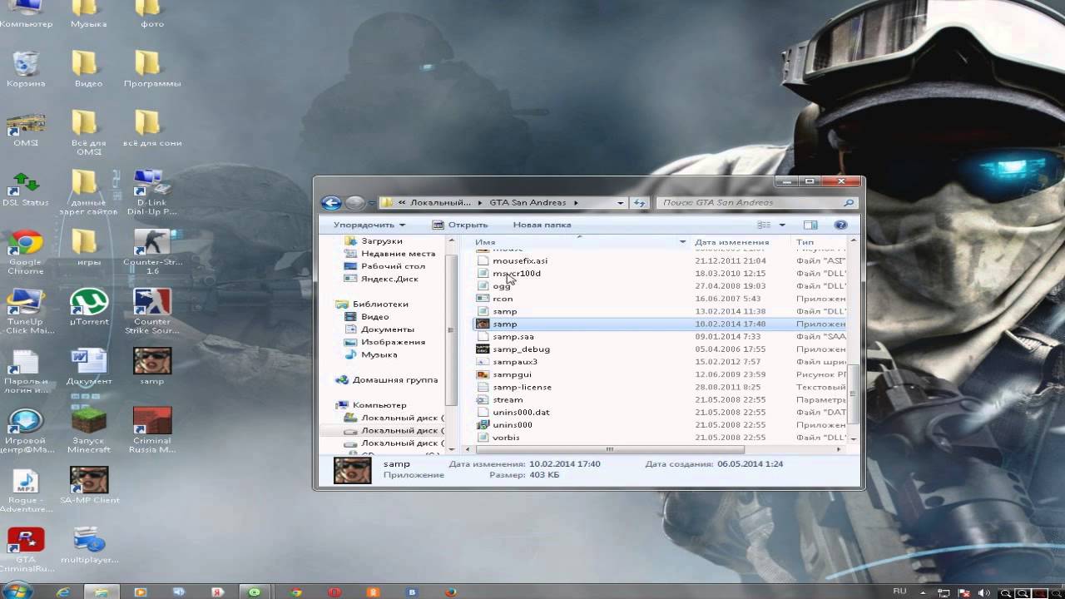Select the SA-MP Client desktop icon

[89, 486]
